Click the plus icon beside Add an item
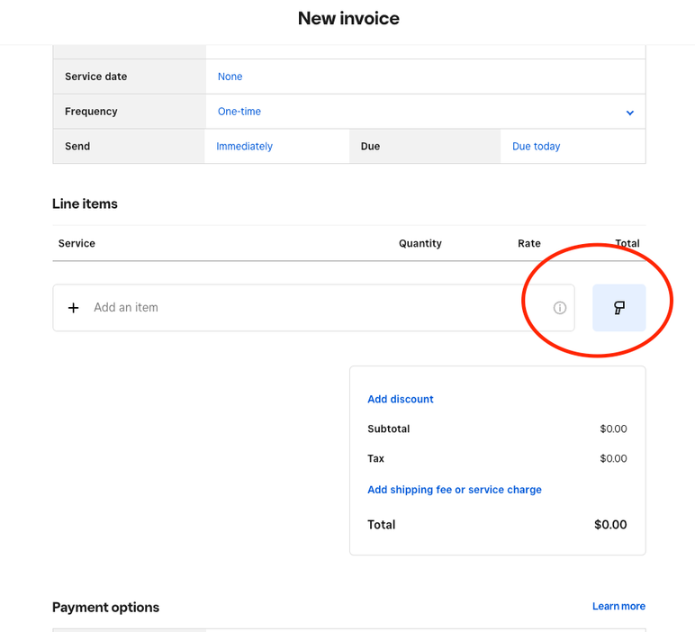This screenshot has height=632, width=695. [x=74, y=308]
